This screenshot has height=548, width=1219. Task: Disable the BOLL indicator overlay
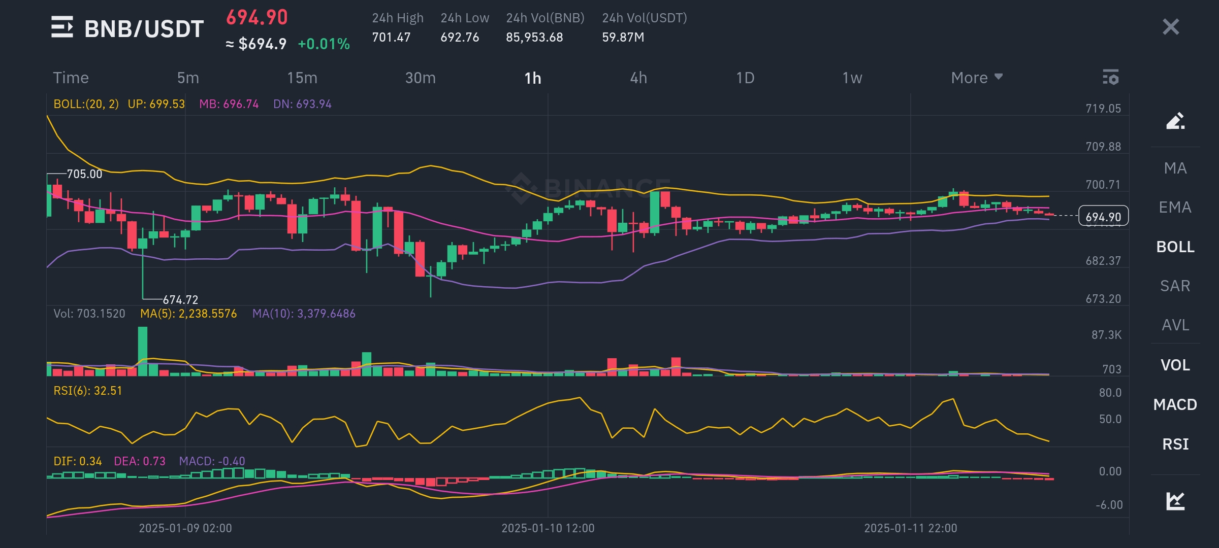(x=1175, y=247)
